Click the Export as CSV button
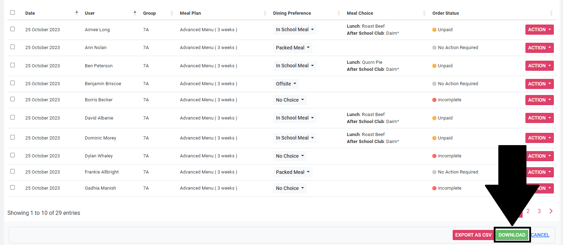This screenshot has width=563, height=245. (473, 235)
